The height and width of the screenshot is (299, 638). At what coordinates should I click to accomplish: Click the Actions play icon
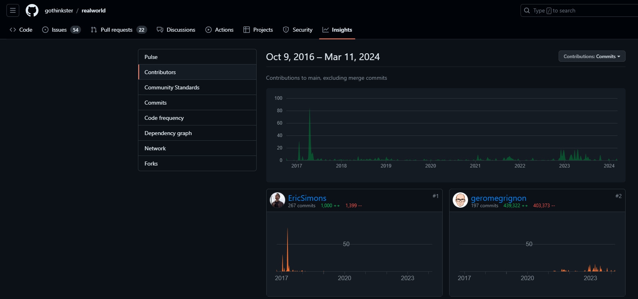[x=209, y=30]
